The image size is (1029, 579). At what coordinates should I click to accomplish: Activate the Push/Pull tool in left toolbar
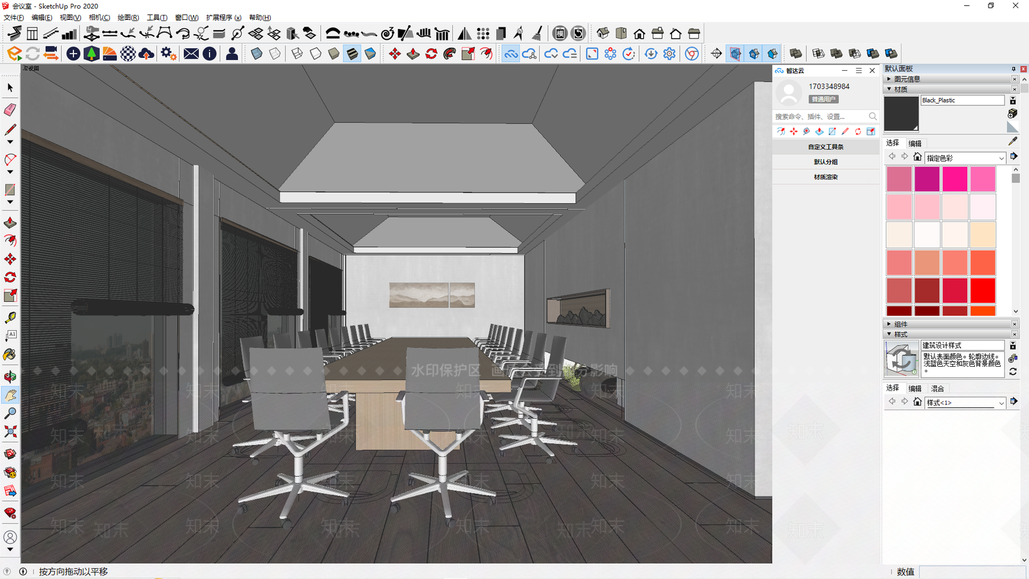coord(10,223)
